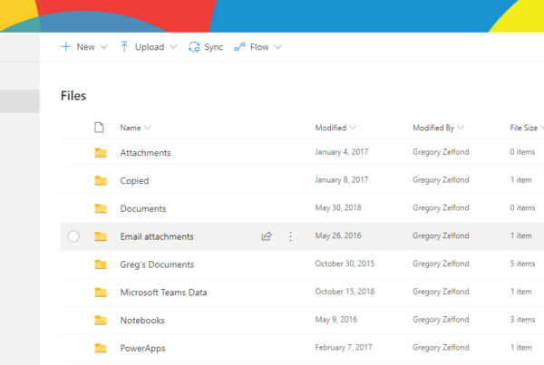Click Gregory Zelfond in the Attachments row

coord(441,152)
